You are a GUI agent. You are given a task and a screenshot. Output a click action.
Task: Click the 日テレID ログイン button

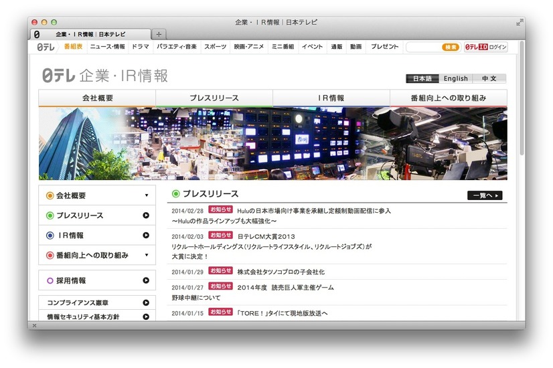tap(486, 47)
